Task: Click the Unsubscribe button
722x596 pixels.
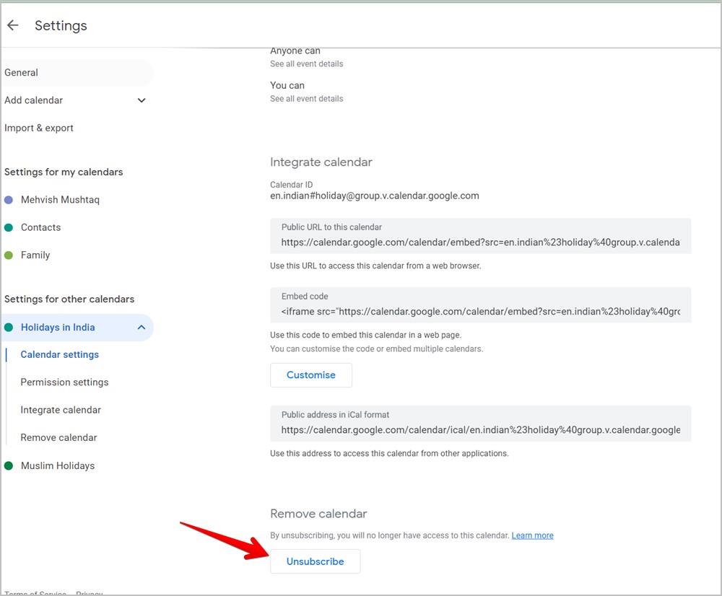Action: pyautogui.click(x=316, y=561)
